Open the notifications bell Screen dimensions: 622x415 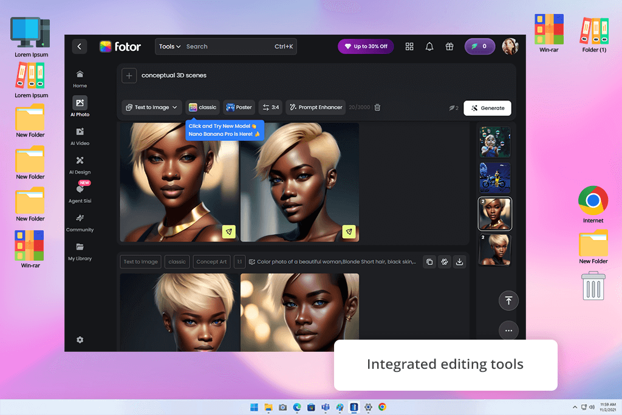(429, 46)
